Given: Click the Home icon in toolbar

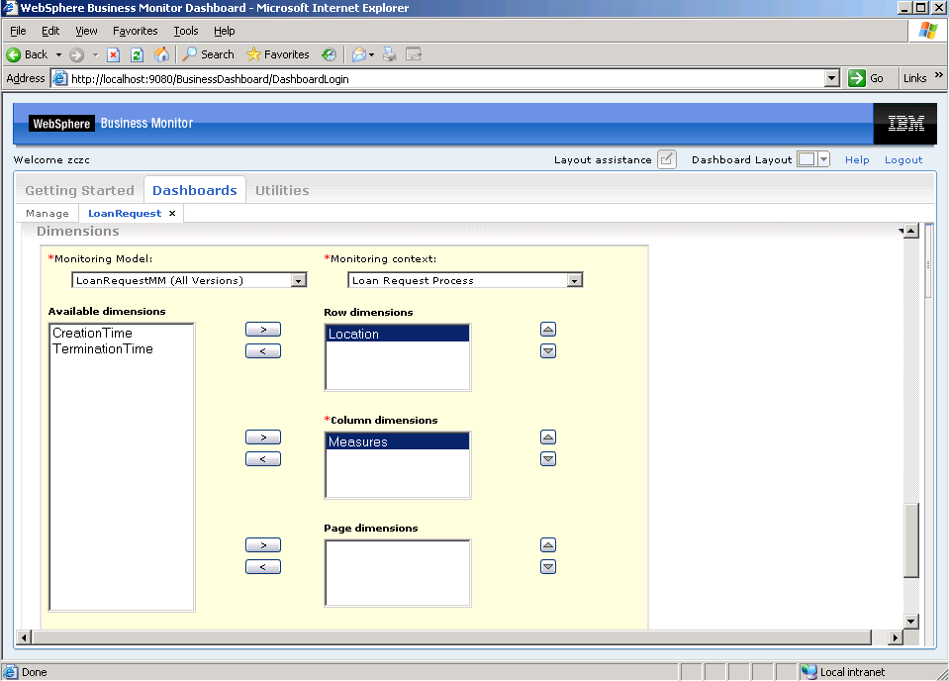Looking at the screenshot, I should coord(161,54).
